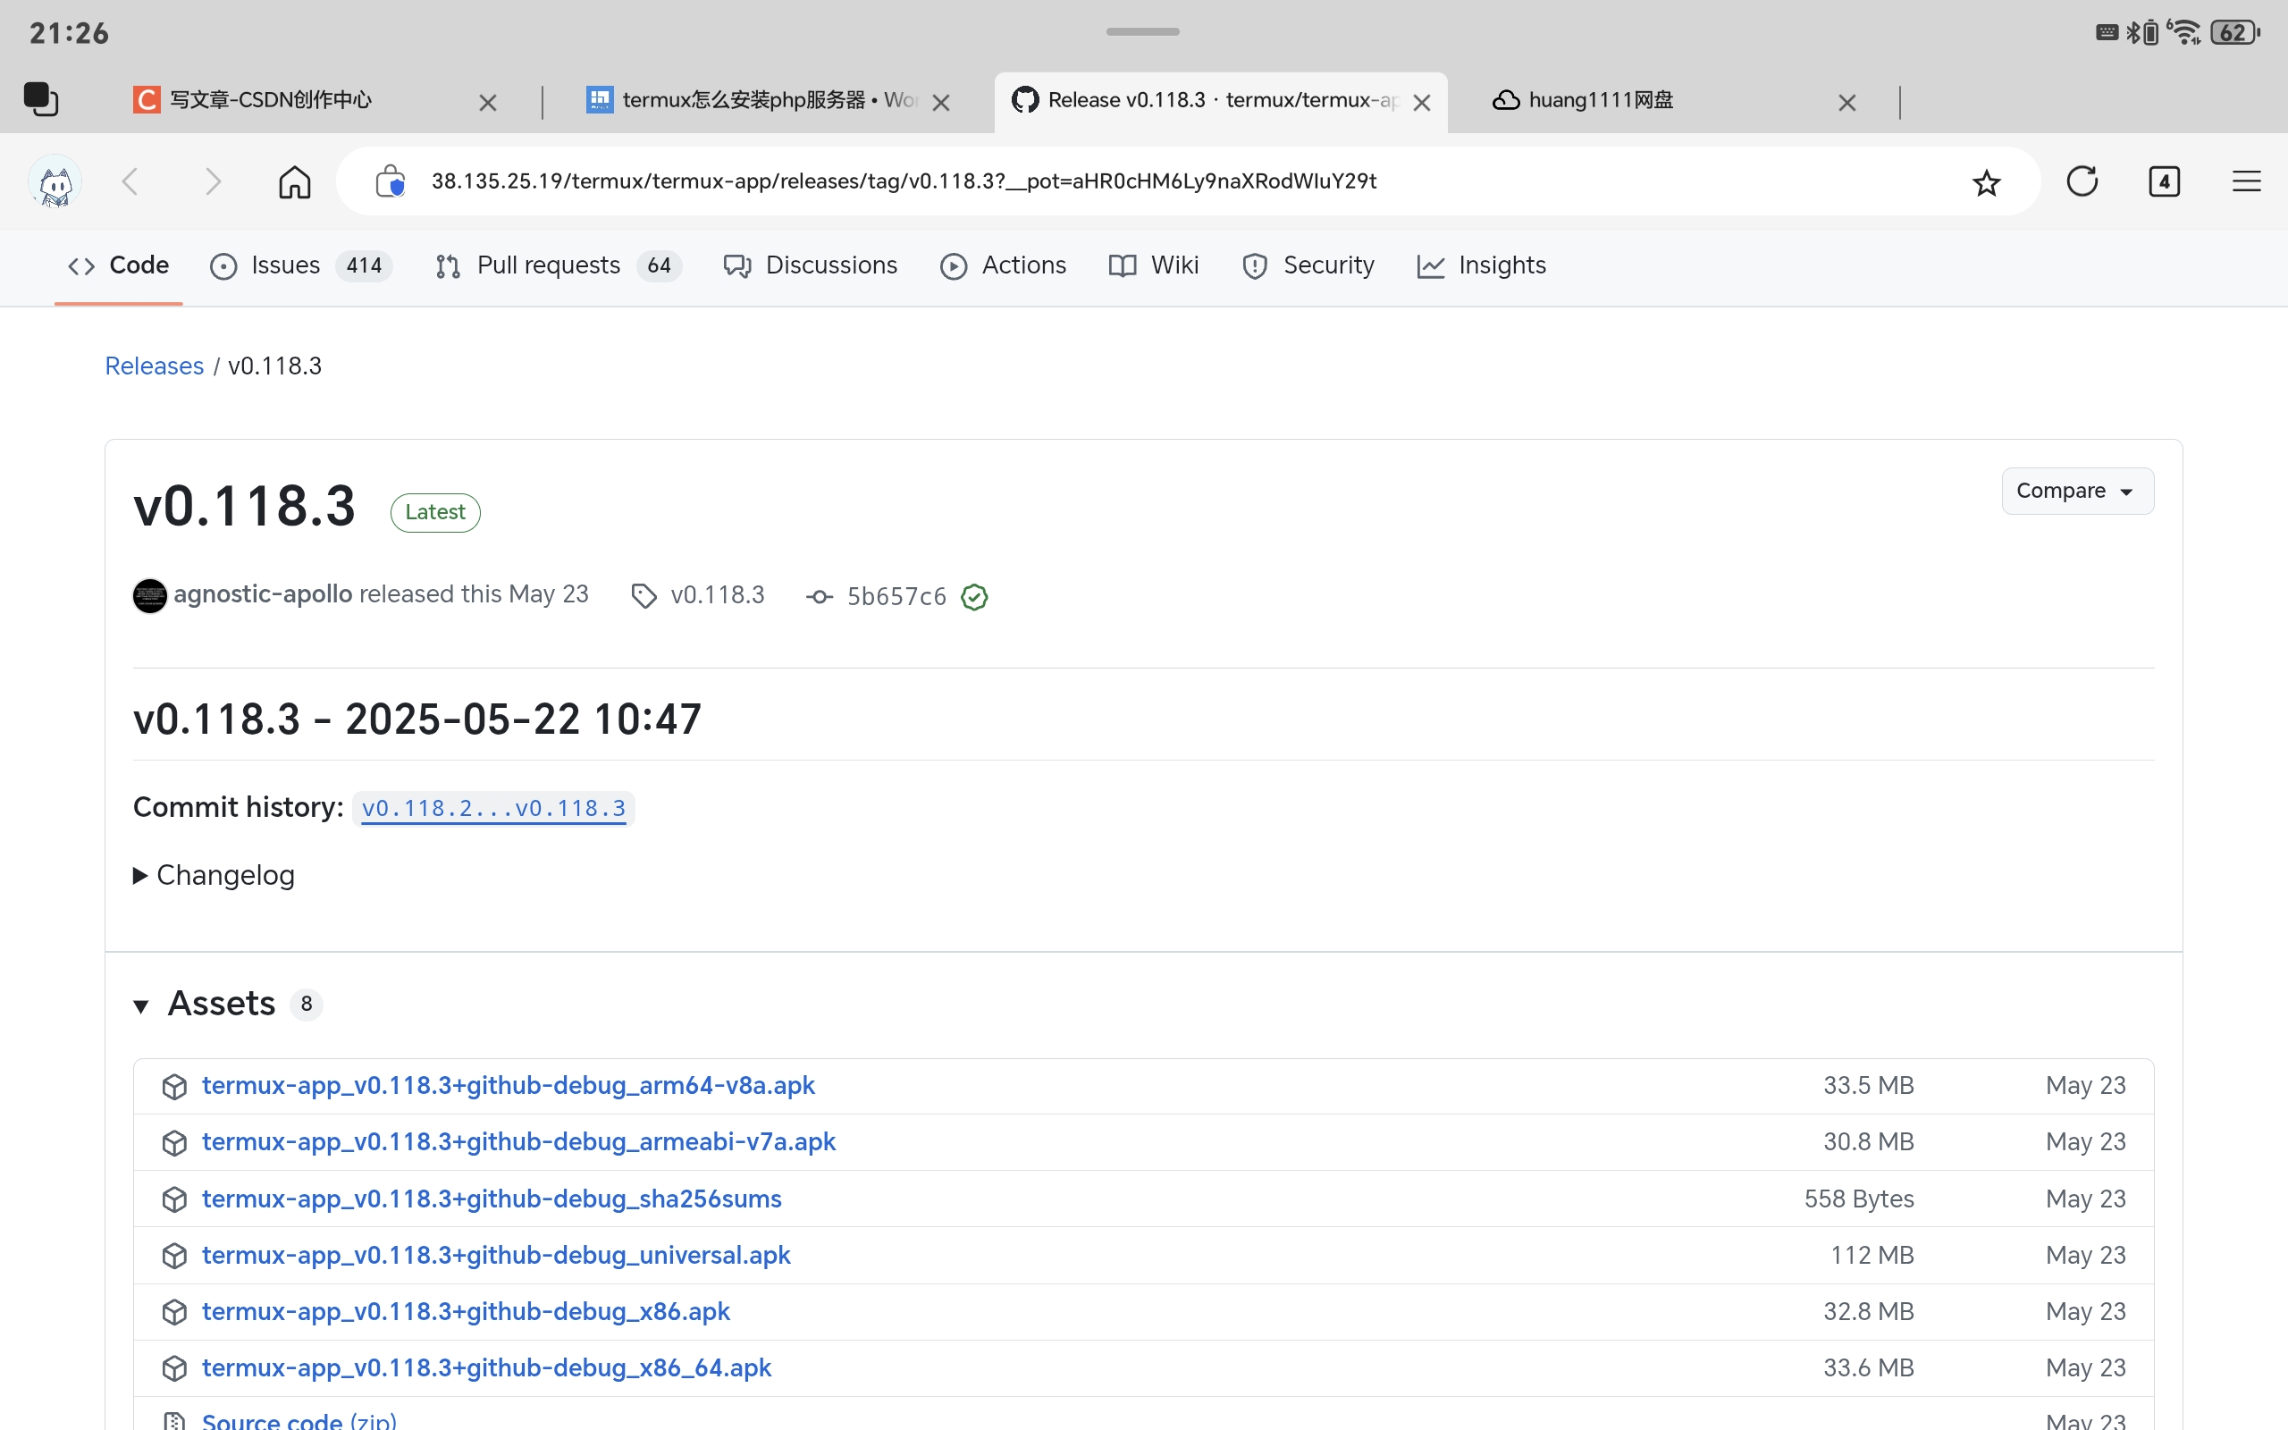The height and width of the screenshot is (1430, 2288).
Task: Click the site security lock icon
Action: (x=390, y=181)
